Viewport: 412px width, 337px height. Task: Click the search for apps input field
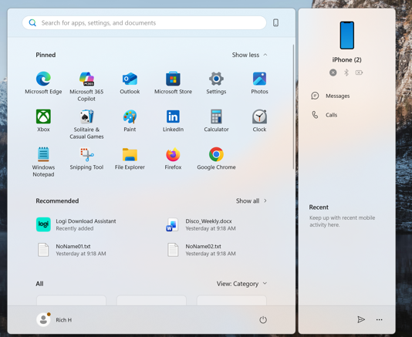coord(144,23)
